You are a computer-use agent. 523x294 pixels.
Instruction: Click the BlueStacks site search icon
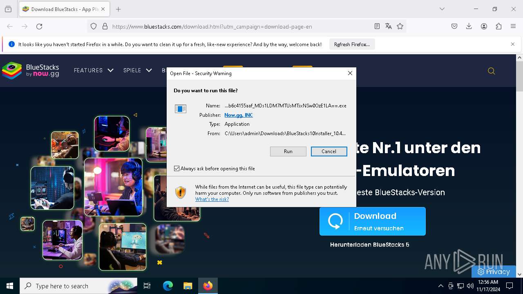point(492,71)
